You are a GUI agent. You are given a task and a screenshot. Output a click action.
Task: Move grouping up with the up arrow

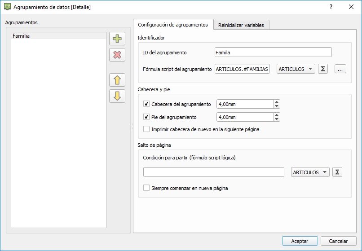(117, 80)
